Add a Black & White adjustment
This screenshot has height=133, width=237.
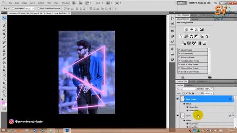pos(197,36)
